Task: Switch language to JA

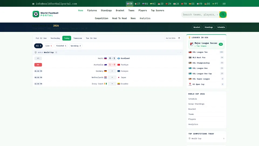Action: pyautogui.click(x=176, y=4)
